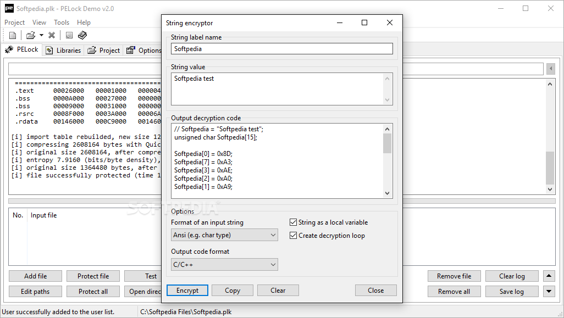The width and height of the screenshot is (564, 318).
Task: Click the Clear button in String encryptor
Action: [278, 291]
